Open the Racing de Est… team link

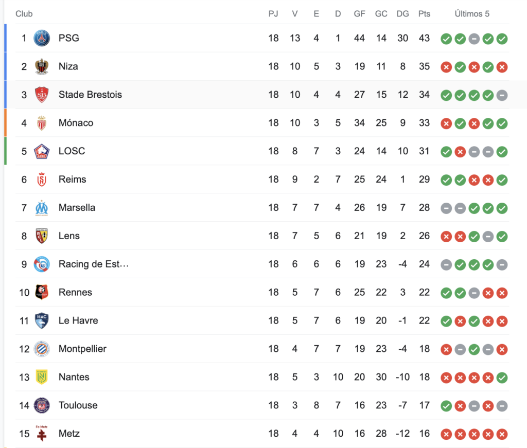[x=94, y=264]
